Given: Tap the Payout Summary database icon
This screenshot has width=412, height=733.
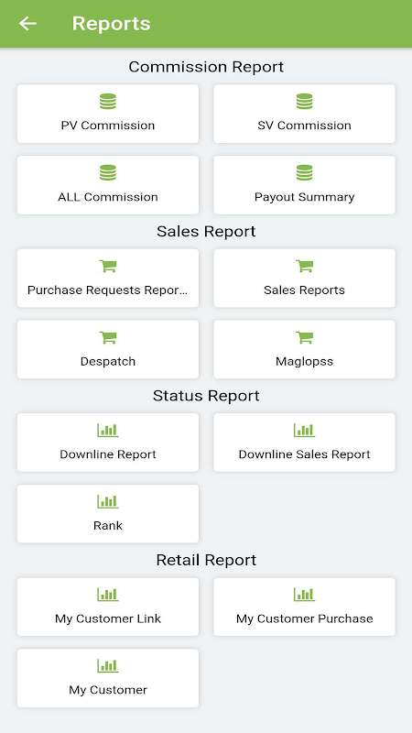Looking at the screenshot, I should [x=305, y=173].
